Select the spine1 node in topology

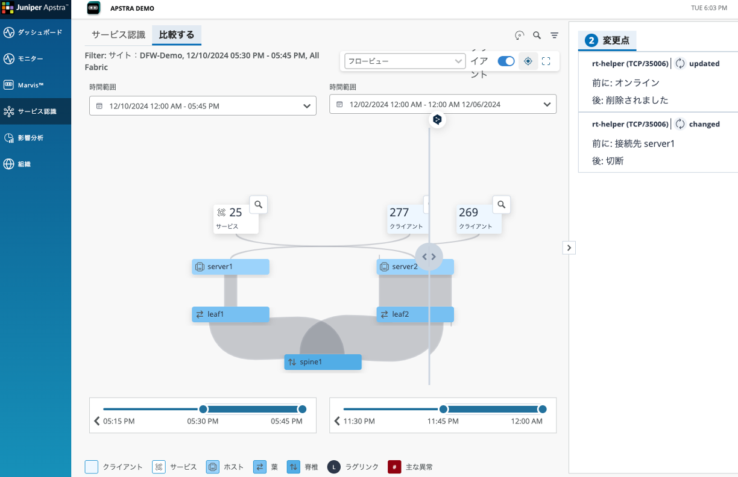pyautogui.click(x=323, y=362)
